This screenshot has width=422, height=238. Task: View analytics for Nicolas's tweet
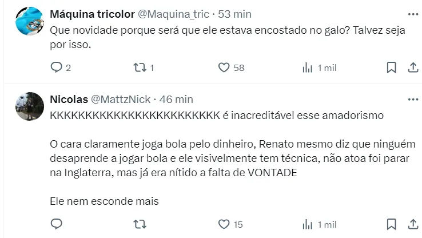tap(307, 224)
